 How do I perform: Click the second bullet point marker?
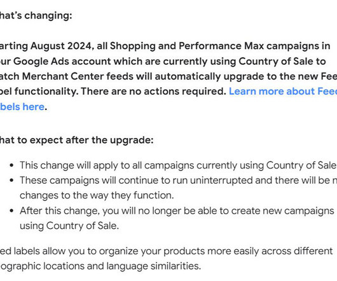pyautogui.click(x=11, y=181)
